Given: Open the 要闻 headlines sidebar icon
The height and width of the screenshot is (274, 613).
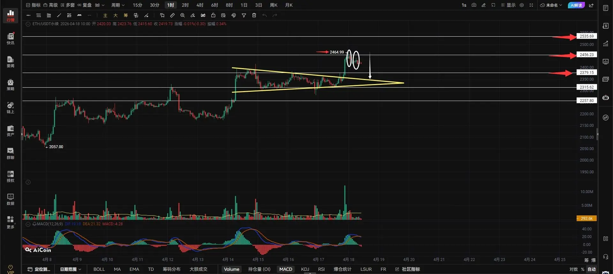Looking at the screenshot, I should pos(11,61).
